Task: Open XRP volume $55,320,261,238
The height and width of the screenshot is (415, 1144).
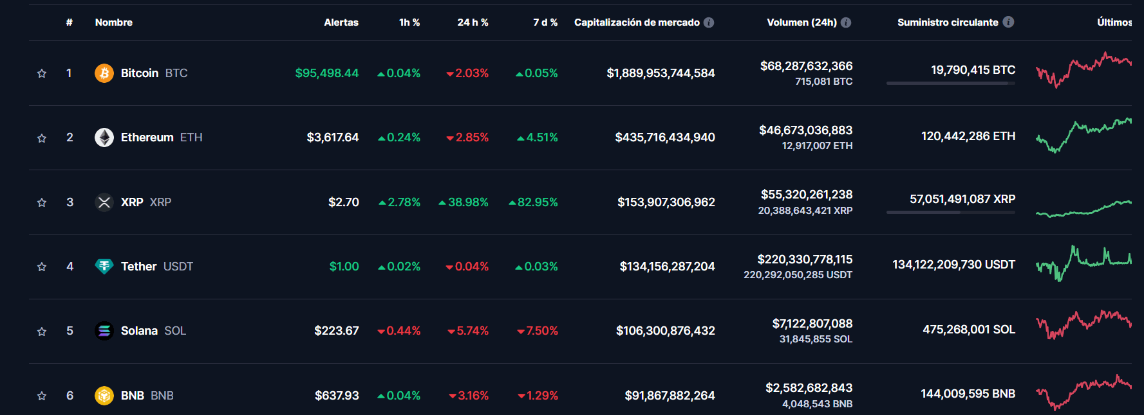Action: point(807,195)
